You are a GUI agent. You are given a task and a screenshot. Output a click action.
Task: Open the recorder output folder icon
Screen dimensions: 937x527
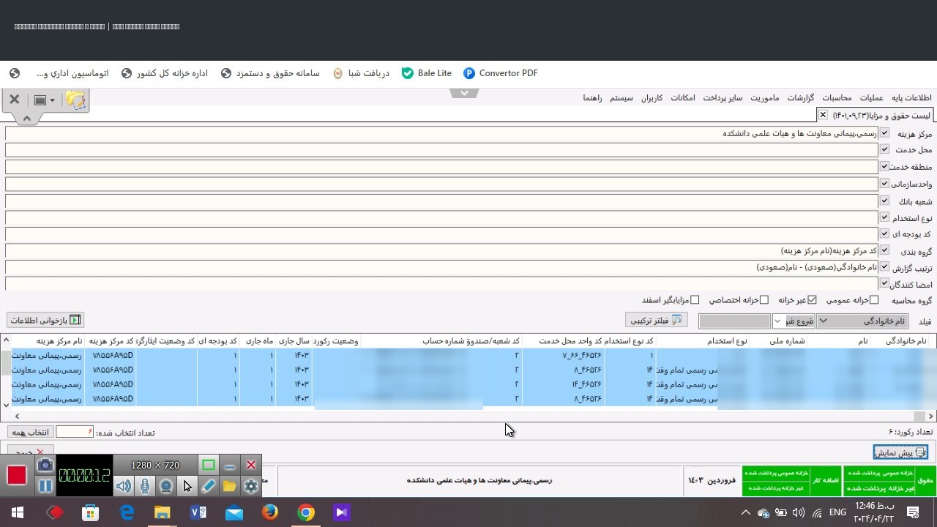pyautogui.click(x=230, y=486)
